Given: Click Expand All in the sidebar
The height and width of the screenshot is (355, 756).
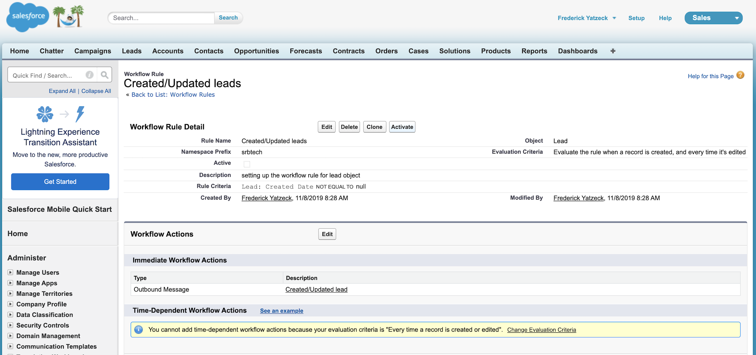Looking at the screenshot, I should point(62,91).
